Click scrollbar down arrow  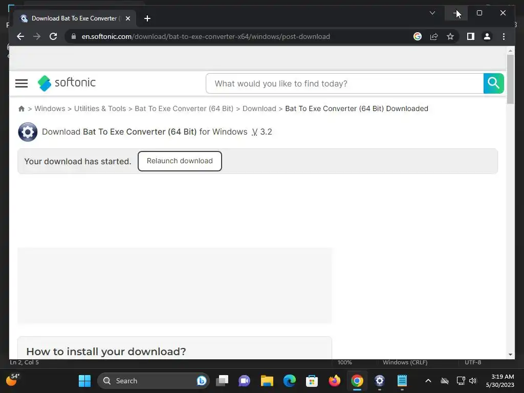(510, 355)
